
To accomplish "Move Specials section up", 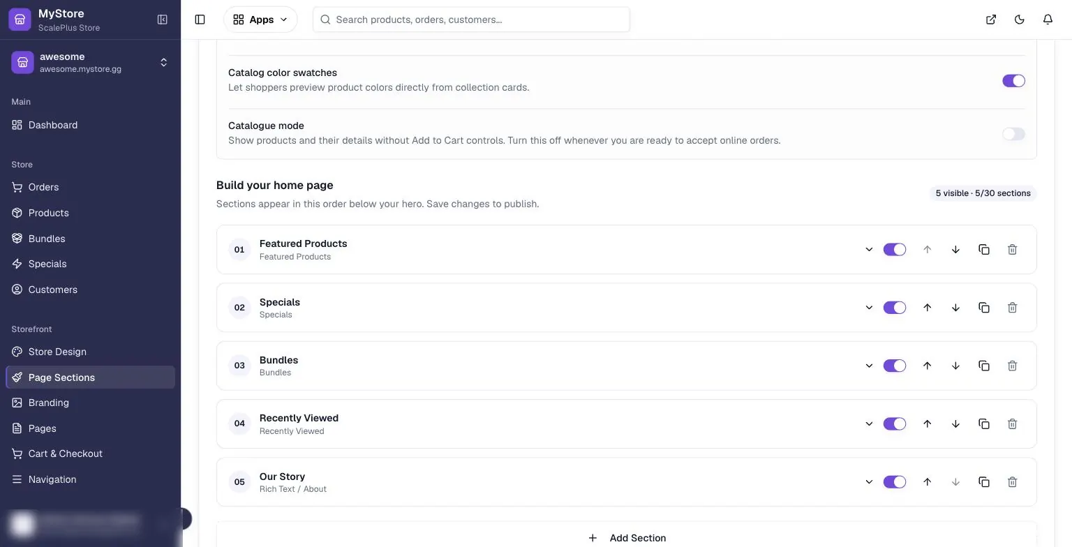I will (928, 308).
